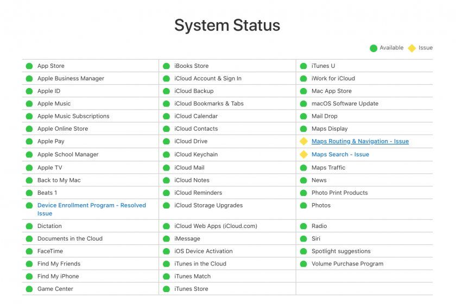Open Maps Routing & Navigation issue link
The width and height of the screenshot is (456, 304).
click(x=360, y=141)
